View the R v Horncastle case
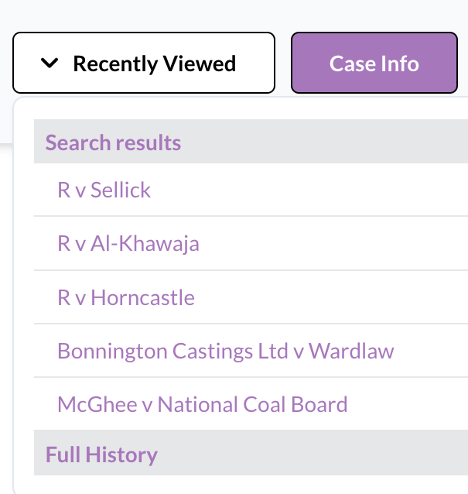468x494 pixels. coord(126,297)
